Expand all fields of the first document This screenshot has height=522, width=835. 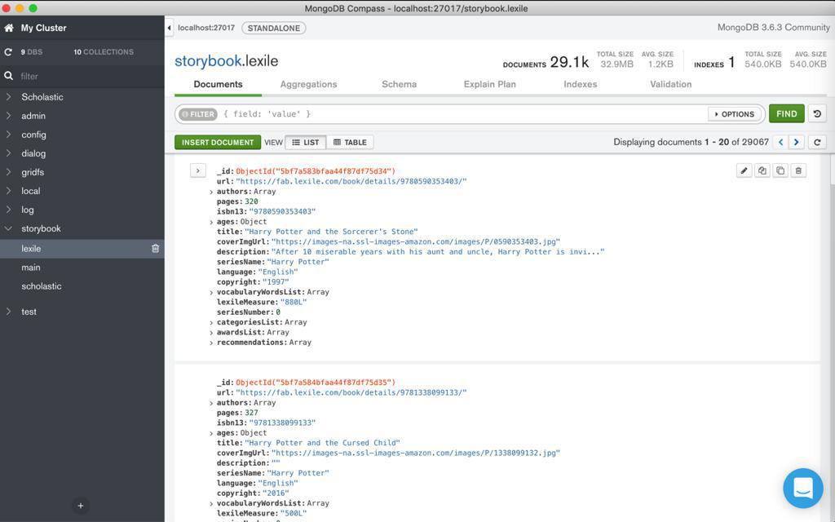[197, 170]
